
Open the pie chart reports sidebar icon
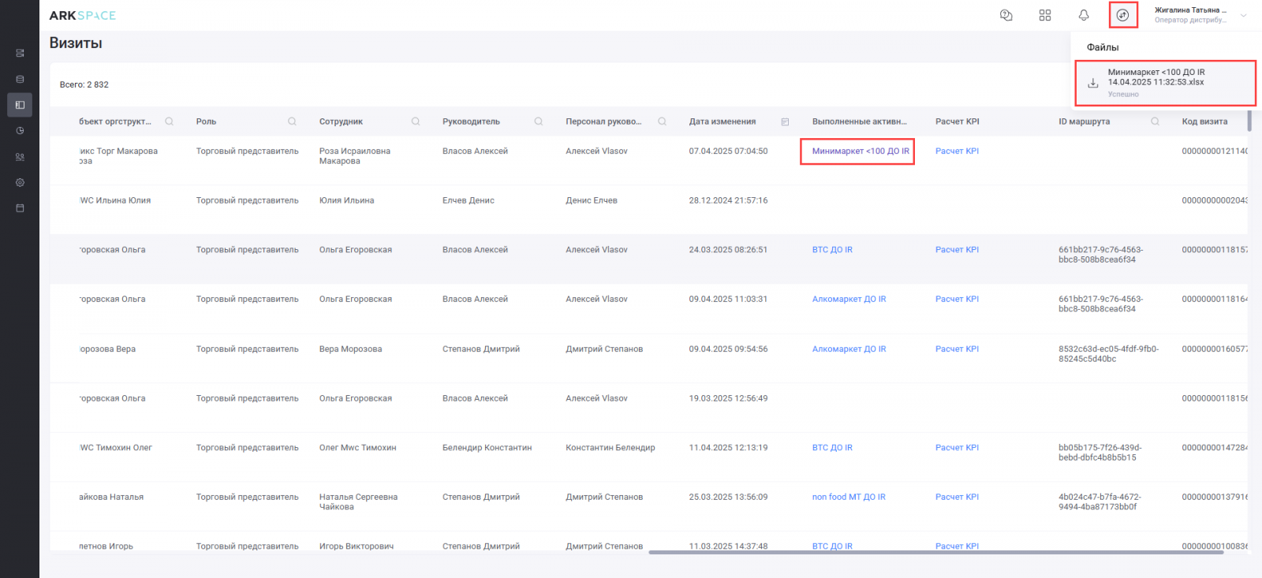20,131
